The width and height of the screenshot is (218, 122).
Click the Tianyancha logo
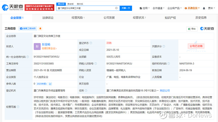click(13, 7)
